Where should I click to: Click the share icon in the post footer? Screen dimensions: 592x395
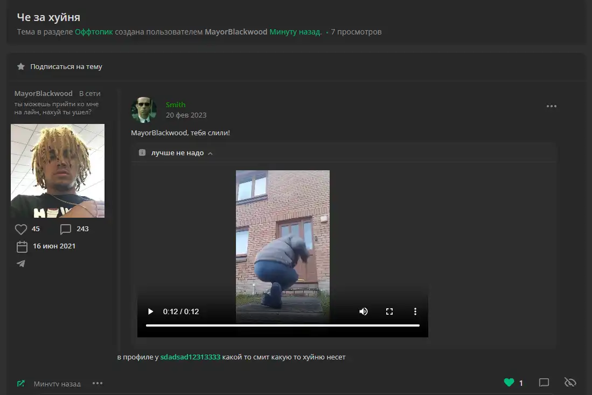[x=21, y=384]
